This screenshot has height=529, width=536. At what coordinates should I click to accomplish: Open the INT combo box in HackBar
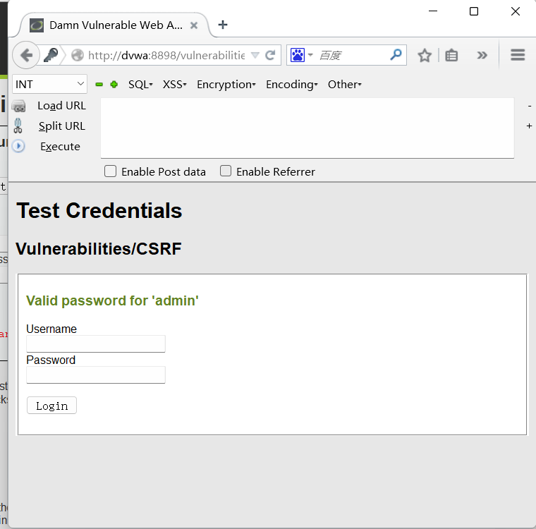click(49, 84)
